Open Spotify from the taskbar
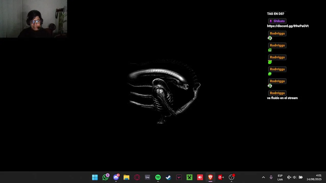Viewport: 326px width, 183px height. [158, 177]
